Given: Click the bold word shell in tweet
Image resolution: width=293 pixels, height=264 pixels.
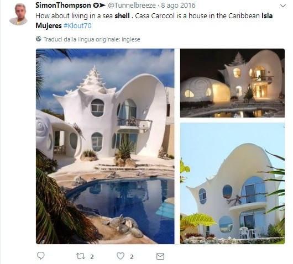Looking at the screenshot, I should point(122,15).
